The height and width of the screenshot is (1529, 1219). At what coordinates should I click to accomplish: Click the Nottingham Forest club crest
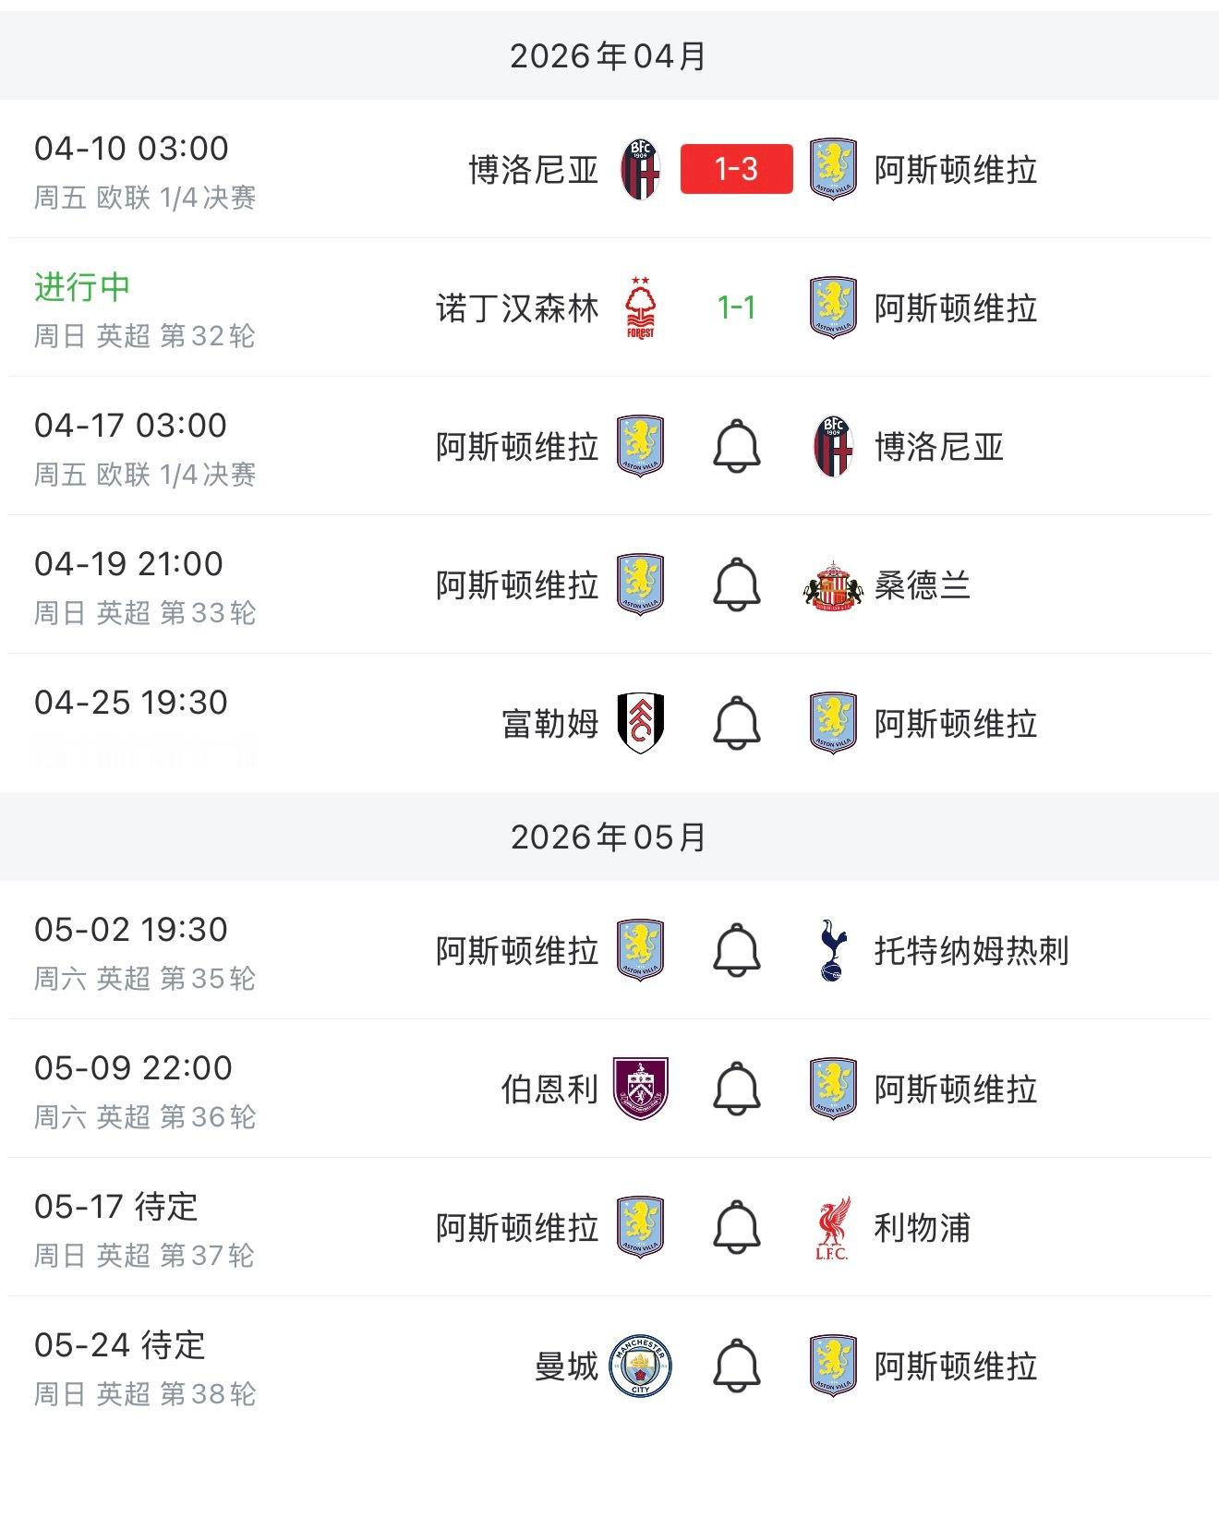coord(640,307)
